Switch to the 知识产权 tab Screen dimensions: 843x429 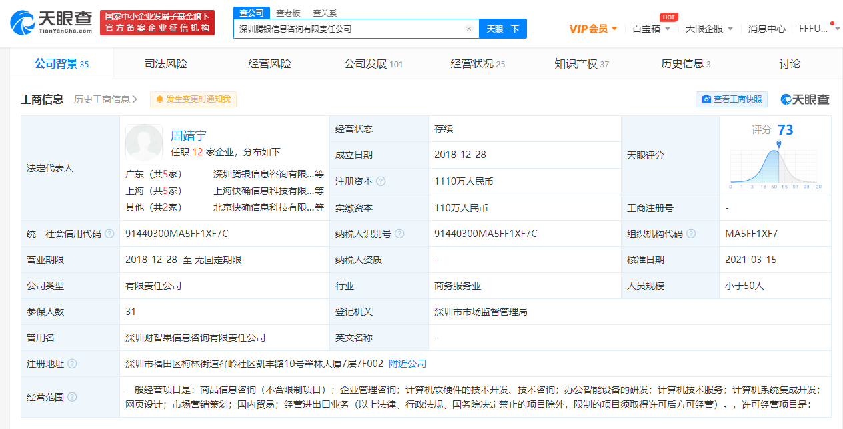click(582, 64)
